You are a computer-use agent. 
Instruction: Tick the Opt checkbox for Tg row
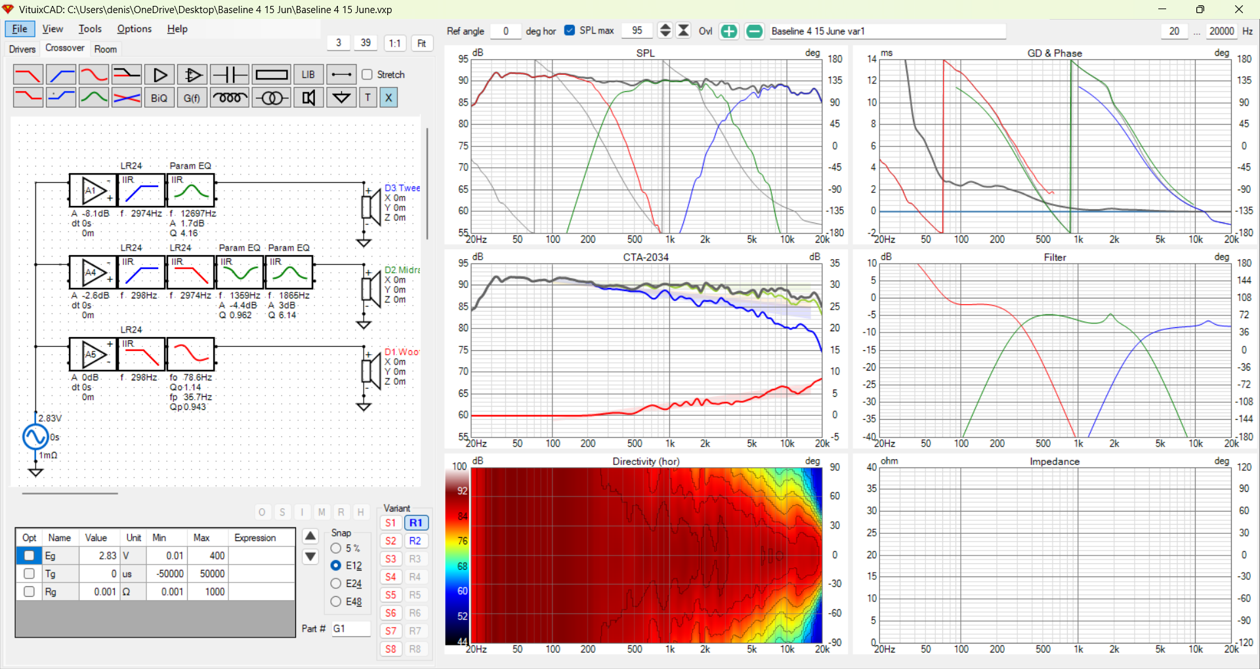pos(29,573)
